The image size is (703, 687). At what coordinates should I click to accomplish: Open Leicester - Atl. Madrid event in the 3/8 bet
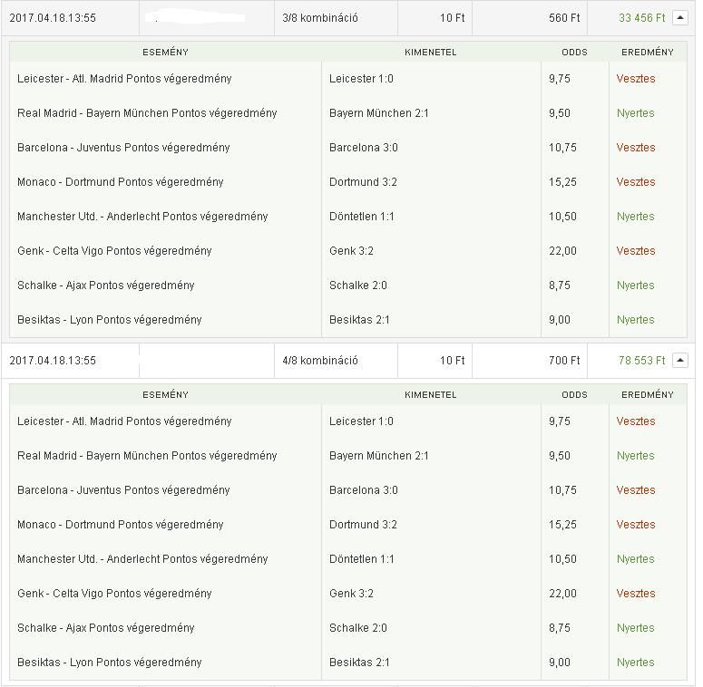coord(124,79)
